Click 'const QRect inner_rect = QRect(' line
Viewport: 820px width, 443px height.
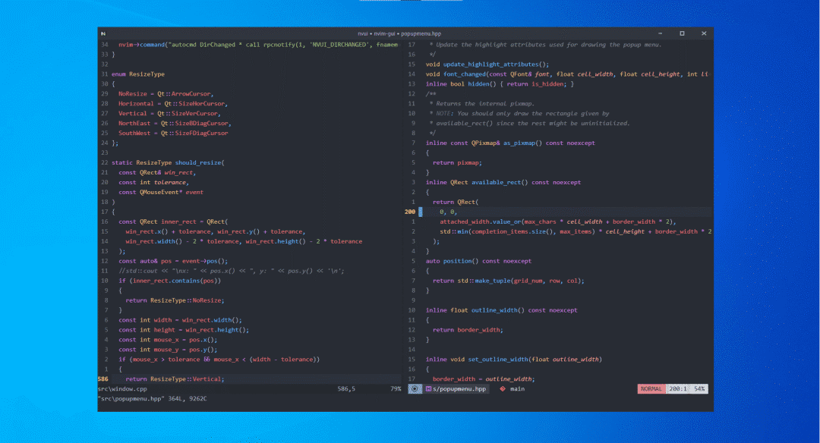tap(173, 221)
